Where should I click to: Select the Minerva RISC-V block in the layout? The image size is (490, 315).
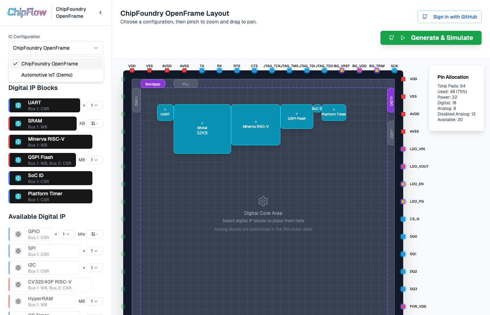(255, 125)
